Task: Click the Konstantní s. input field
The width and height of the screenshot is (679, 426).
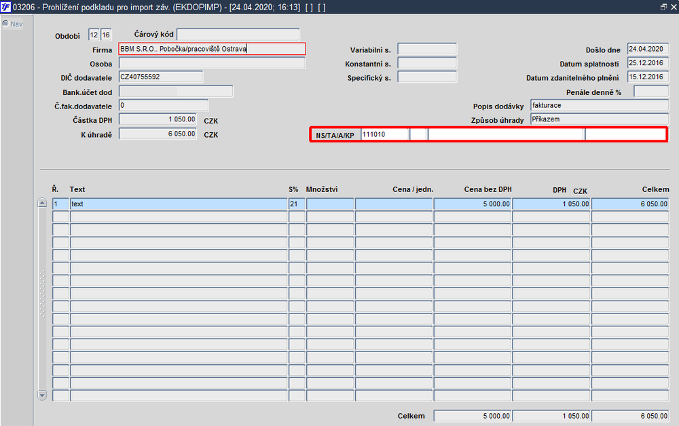Action: (427, 63)
